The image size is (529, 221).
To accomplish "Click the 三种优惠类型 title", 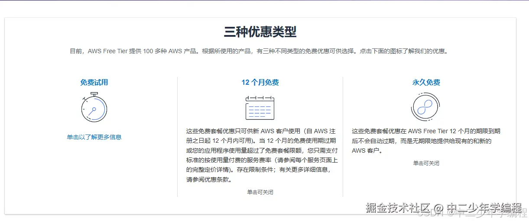I will click(260, 32).
